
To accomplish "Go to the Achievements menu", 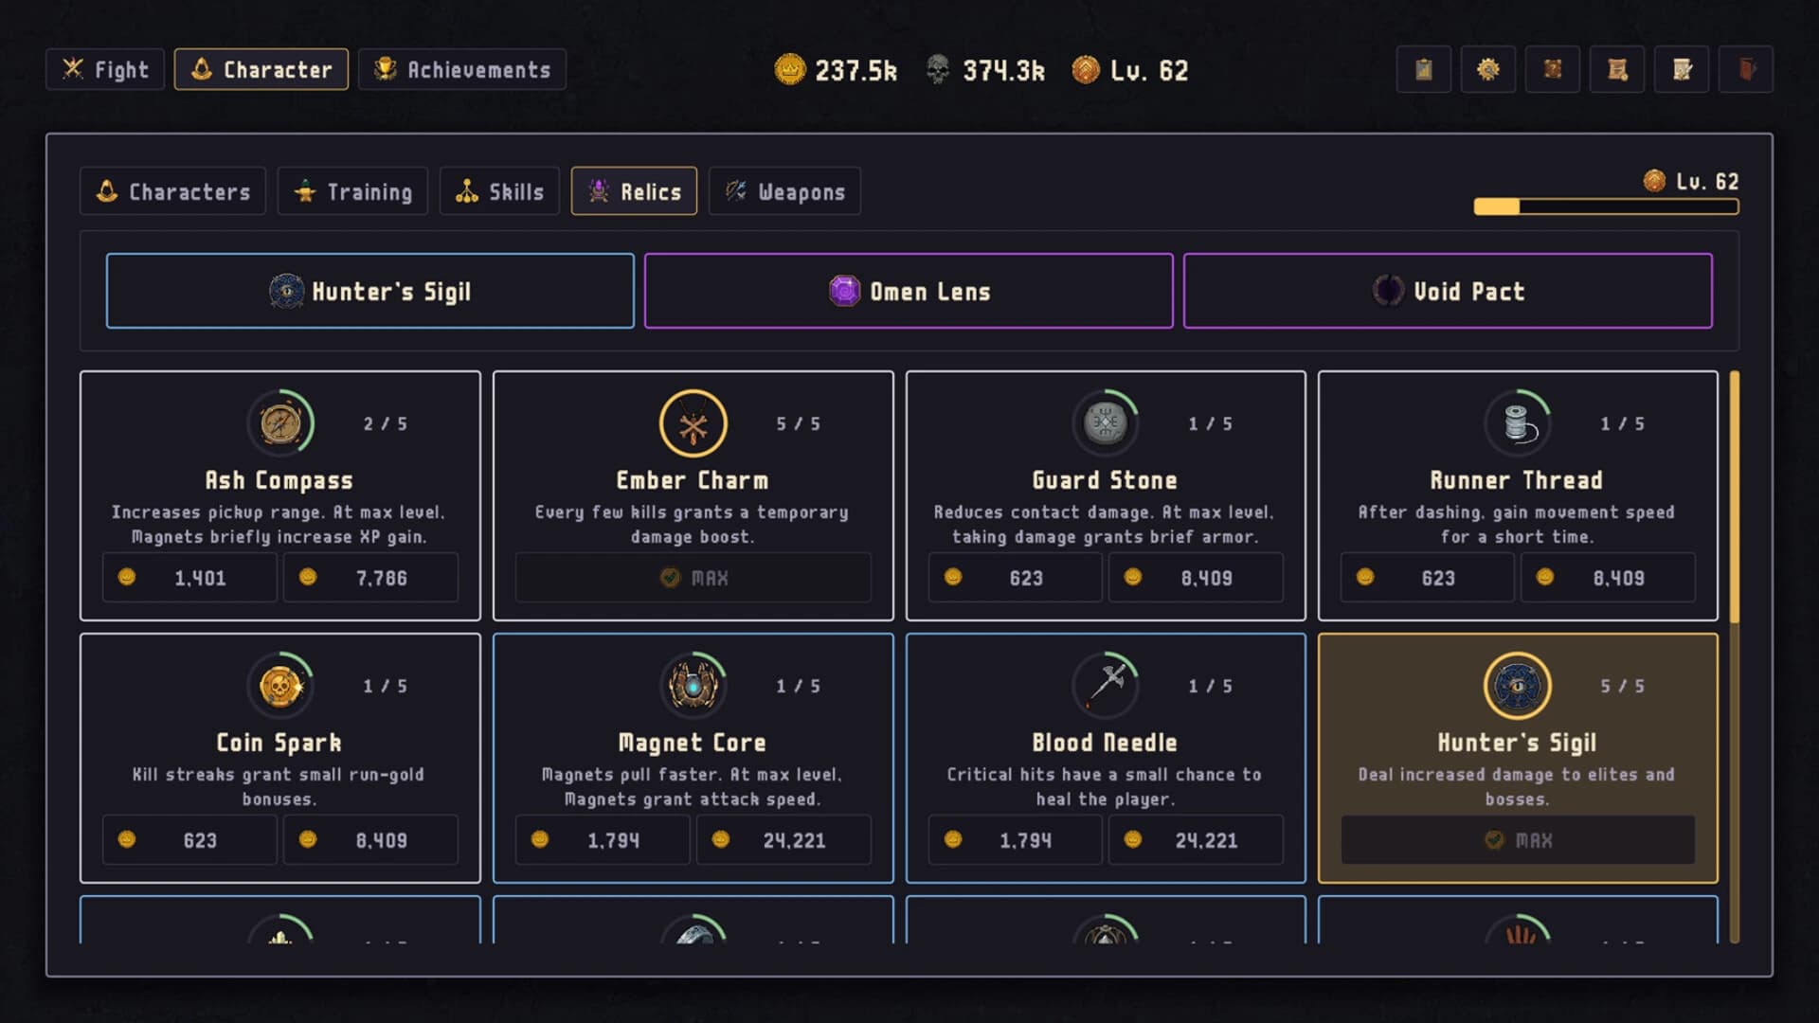I will coord(462,69).
